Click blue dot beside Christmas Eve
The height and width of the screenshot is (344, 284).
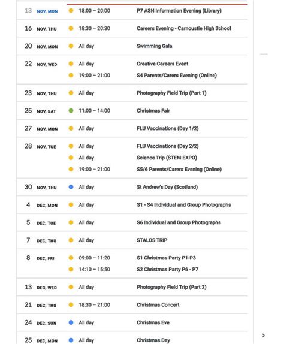(71, 322)
